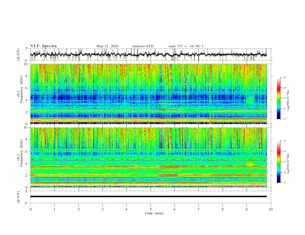Viewport: 305px width, 235px height.
Task: Click the ch.2 log(PSD) color bar label
Action: pyautogui.click(x=288, y=163)
